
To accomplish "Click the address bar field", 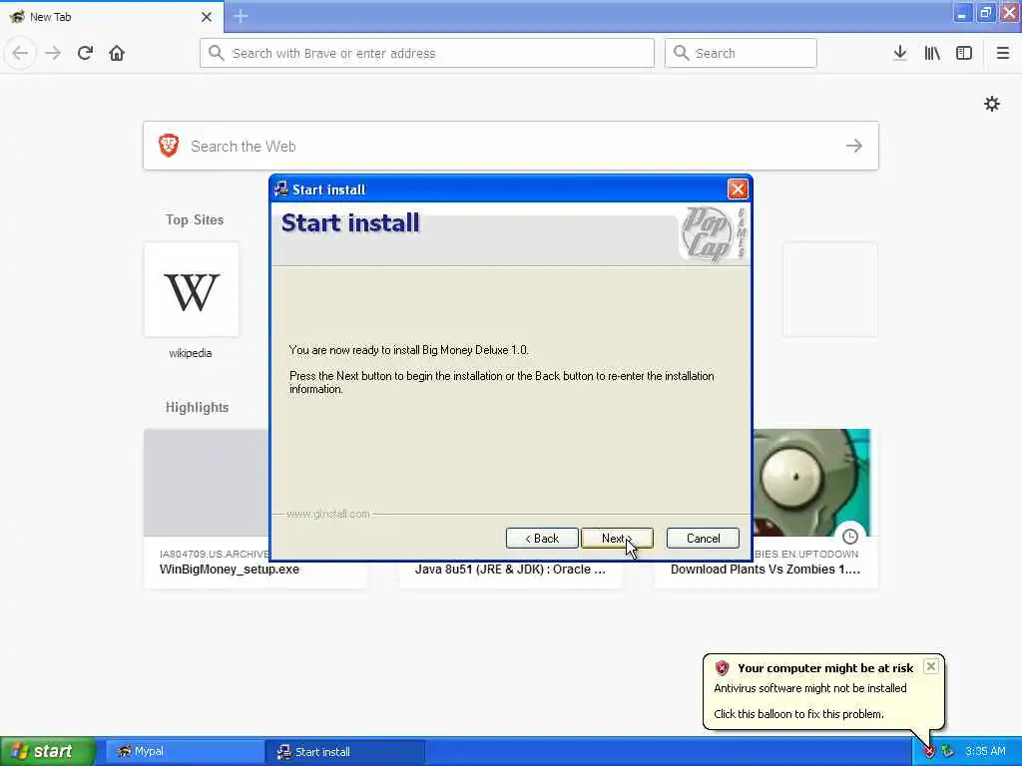I will click(x=427, y=53).
